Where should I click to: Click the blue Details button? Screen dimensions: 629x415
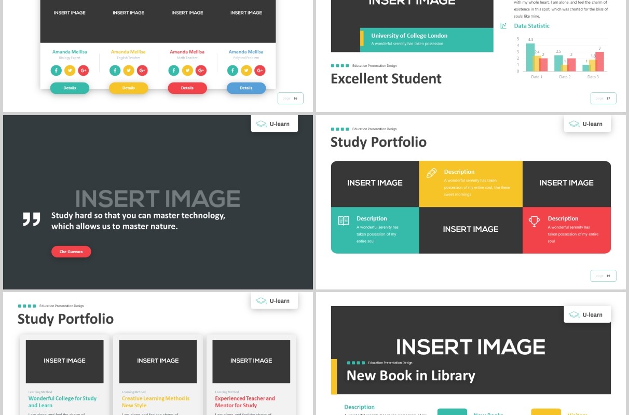click(x=246, y=88)
